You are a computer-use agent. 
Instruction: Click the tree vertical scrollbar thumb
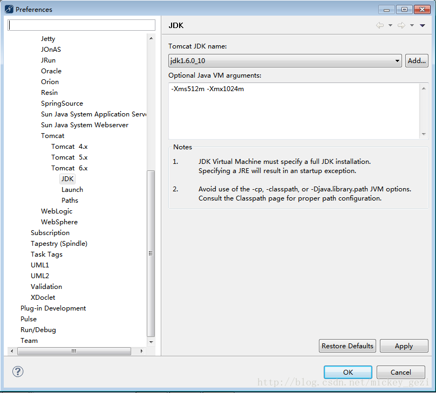[151, 253]
